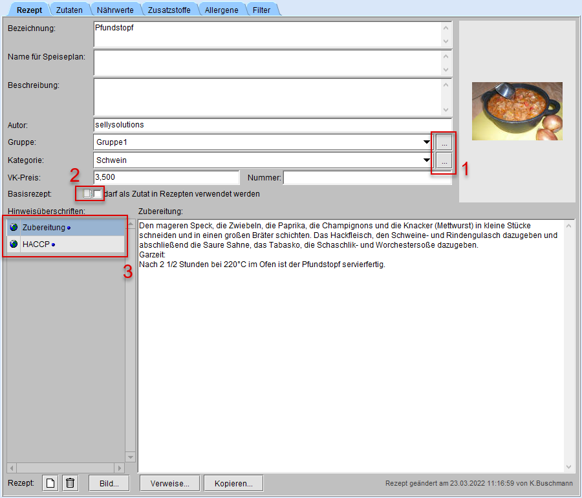The image size is (582, 498).
Task: Open category editor via Kategorie ellipsis button
Action: point(444,160)
